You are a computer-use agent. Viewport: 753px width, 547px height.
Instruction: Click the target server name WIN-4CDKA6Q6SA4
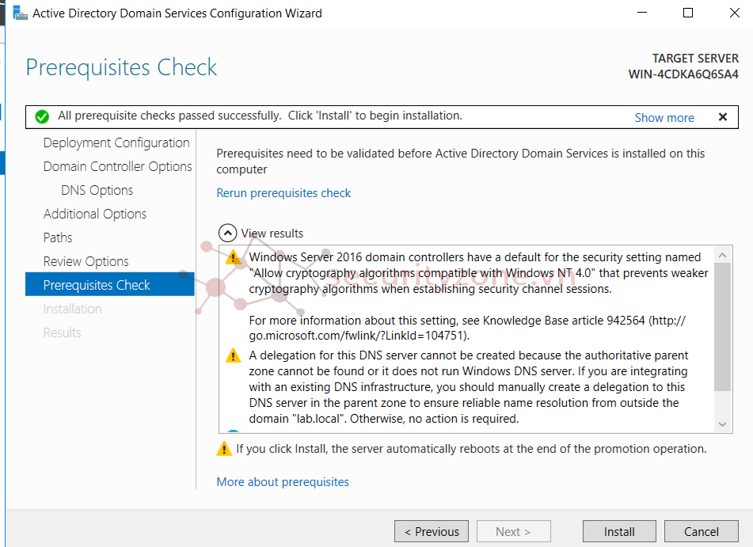click(683, 74)
